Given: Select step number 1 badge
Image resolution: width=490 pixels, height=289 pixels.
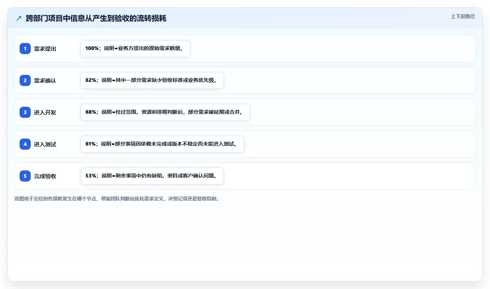Looking at the screenshot, I should [x=25, y=49].
